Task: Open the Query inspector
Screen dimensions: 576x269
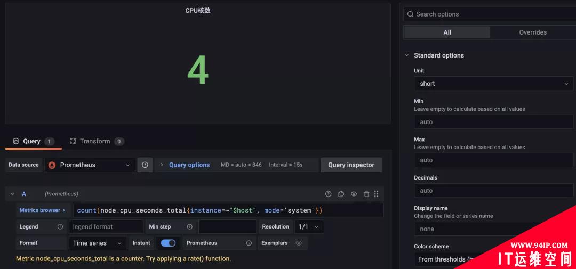Action: [x=351, y=165]
